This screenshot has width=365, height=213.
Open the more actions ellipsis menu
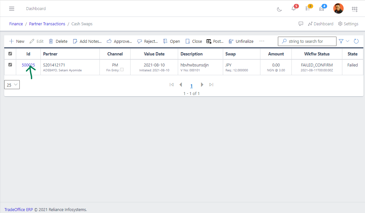[x=262, y=41]
